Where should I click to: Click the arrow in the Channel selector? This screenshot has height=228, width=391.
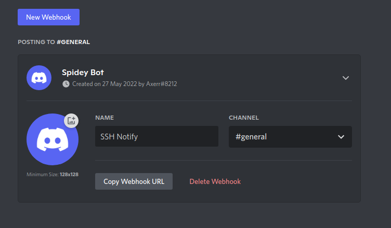coord(341,137)
